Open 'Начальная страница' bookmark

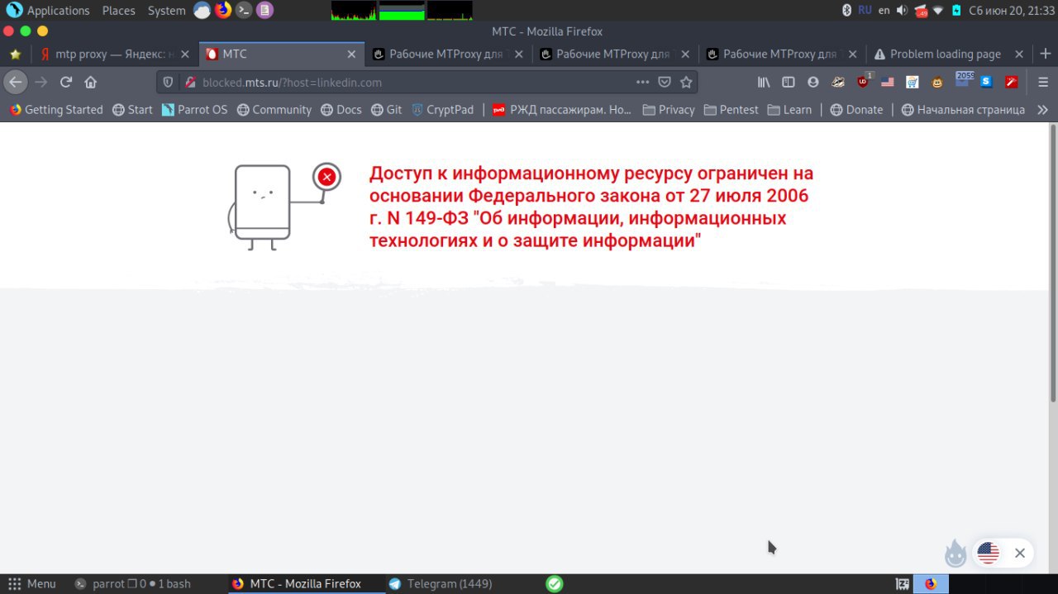pyautogui.click(x=963, y=109)
